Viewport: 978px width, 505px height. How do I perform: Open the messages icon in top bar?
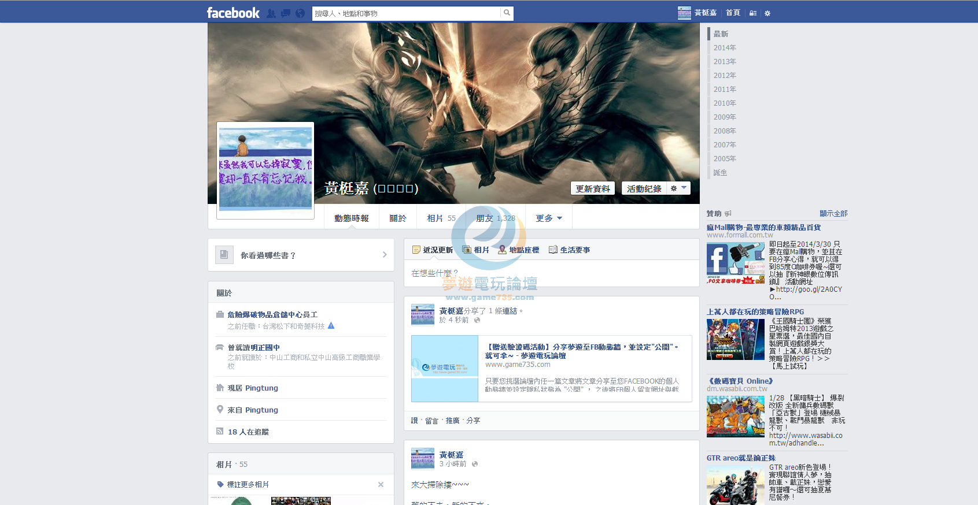(286, 13)
